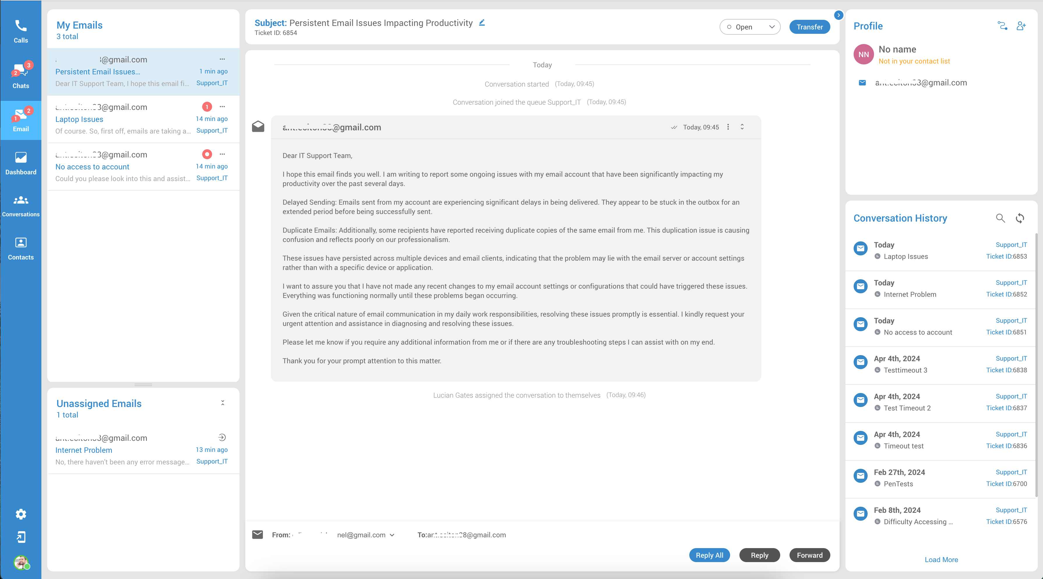
Task: Open the Contacts section in sidebar
Action: tap(21, 248)
